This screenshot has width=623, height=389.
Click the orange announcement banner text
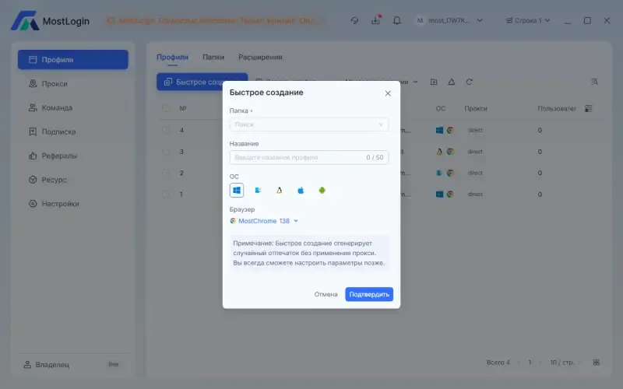[216, 20]
